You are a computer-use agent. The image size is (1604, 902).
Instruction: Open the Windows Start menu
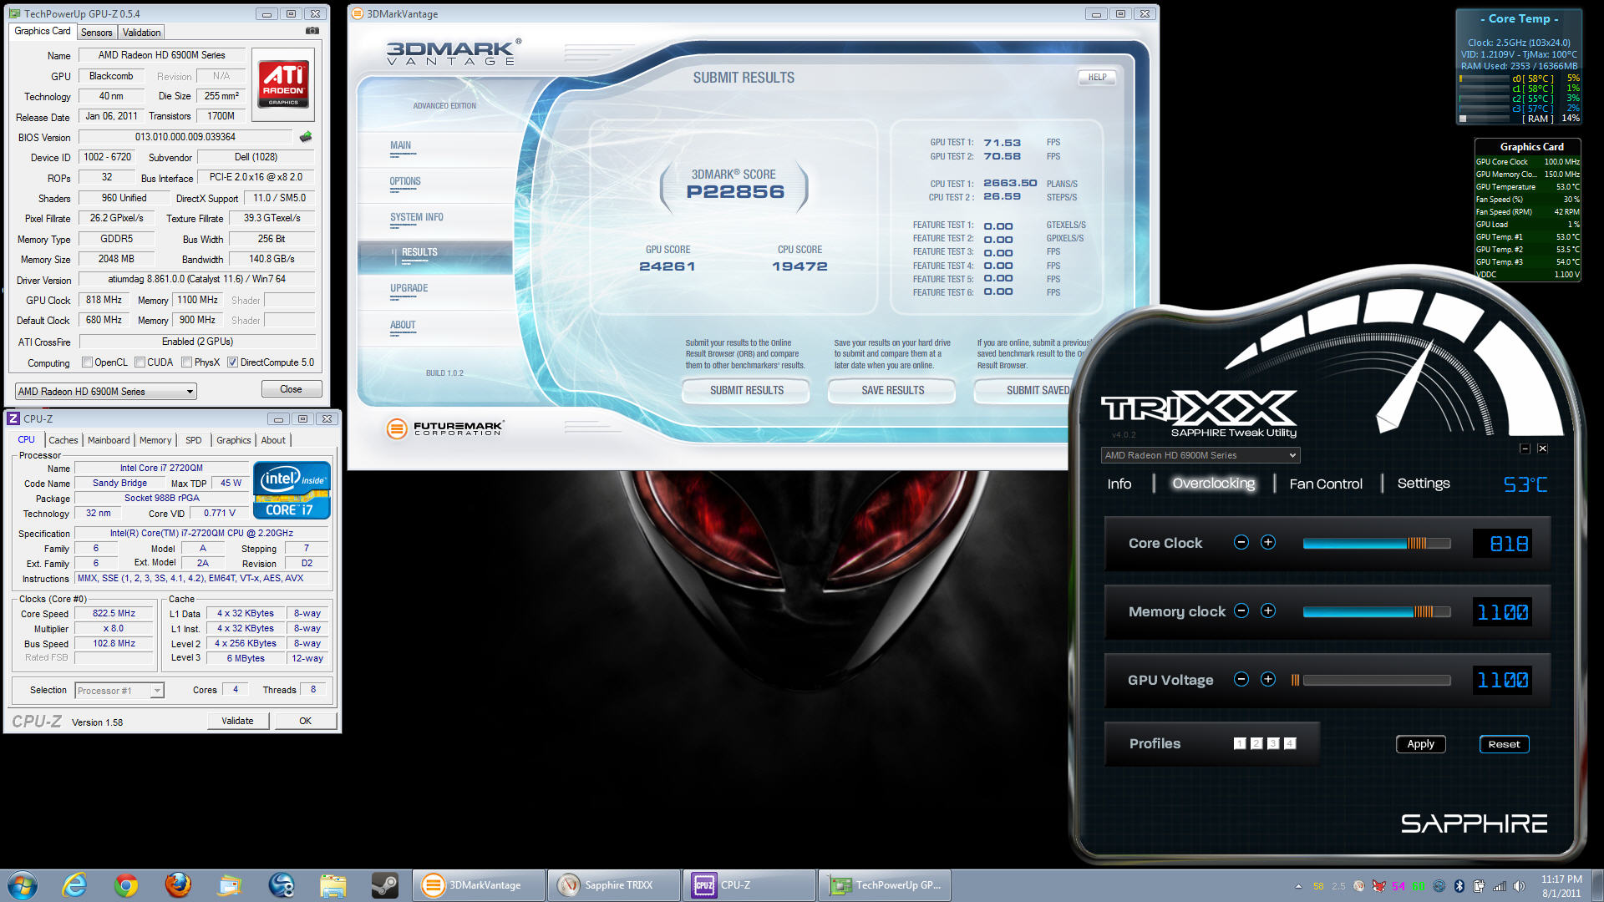(23, 885)
